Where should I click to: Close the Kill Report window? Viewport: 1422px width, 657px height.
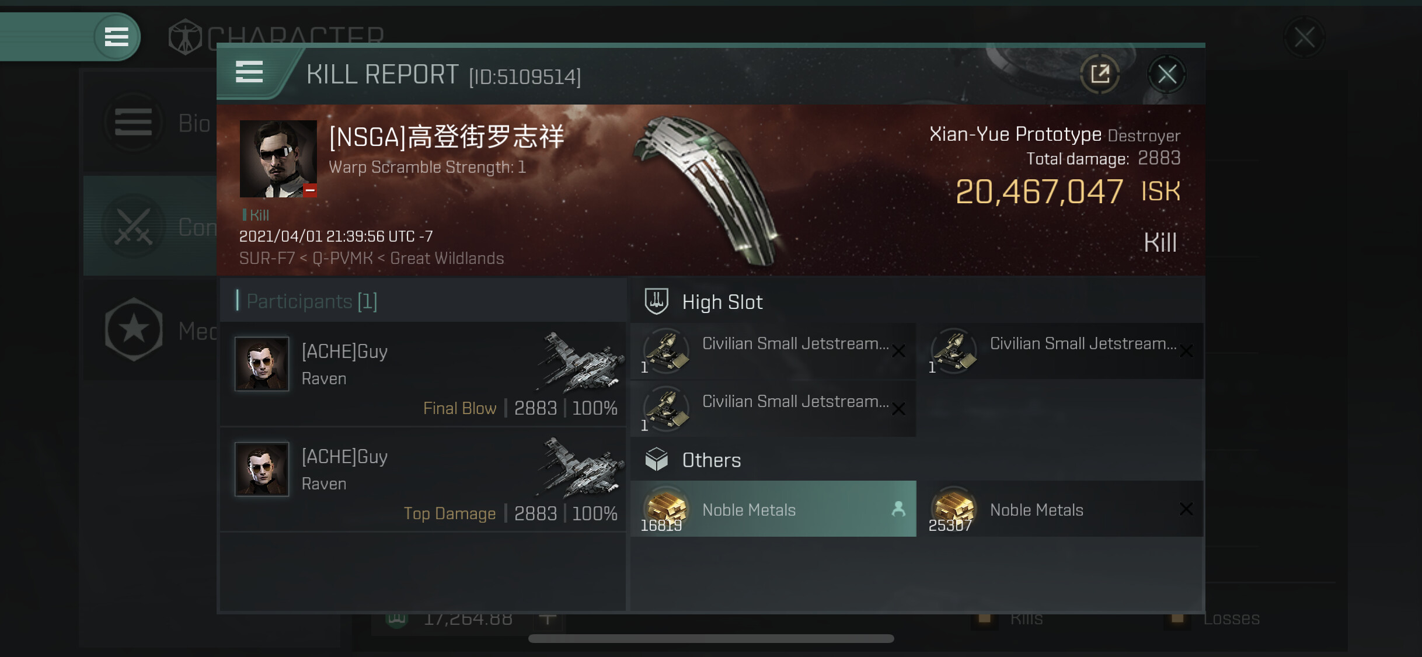point(1167,74)
